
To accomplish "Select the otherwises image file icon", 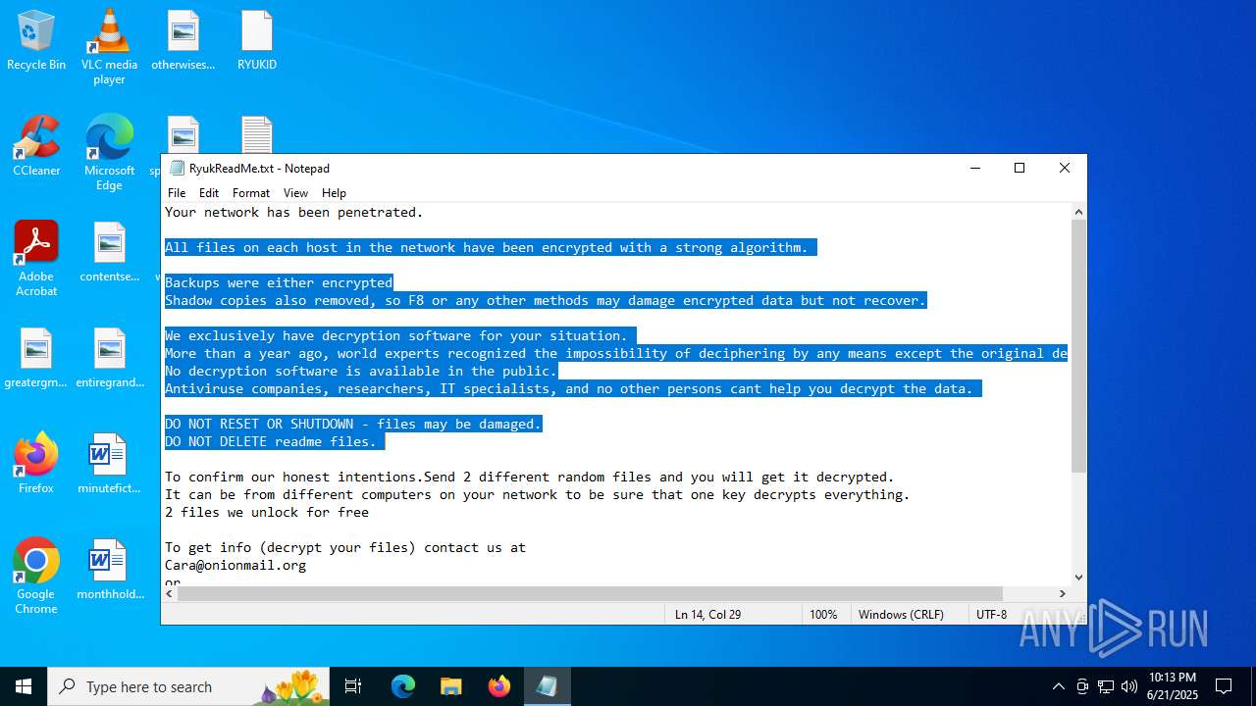I will (x=183, y=41).
